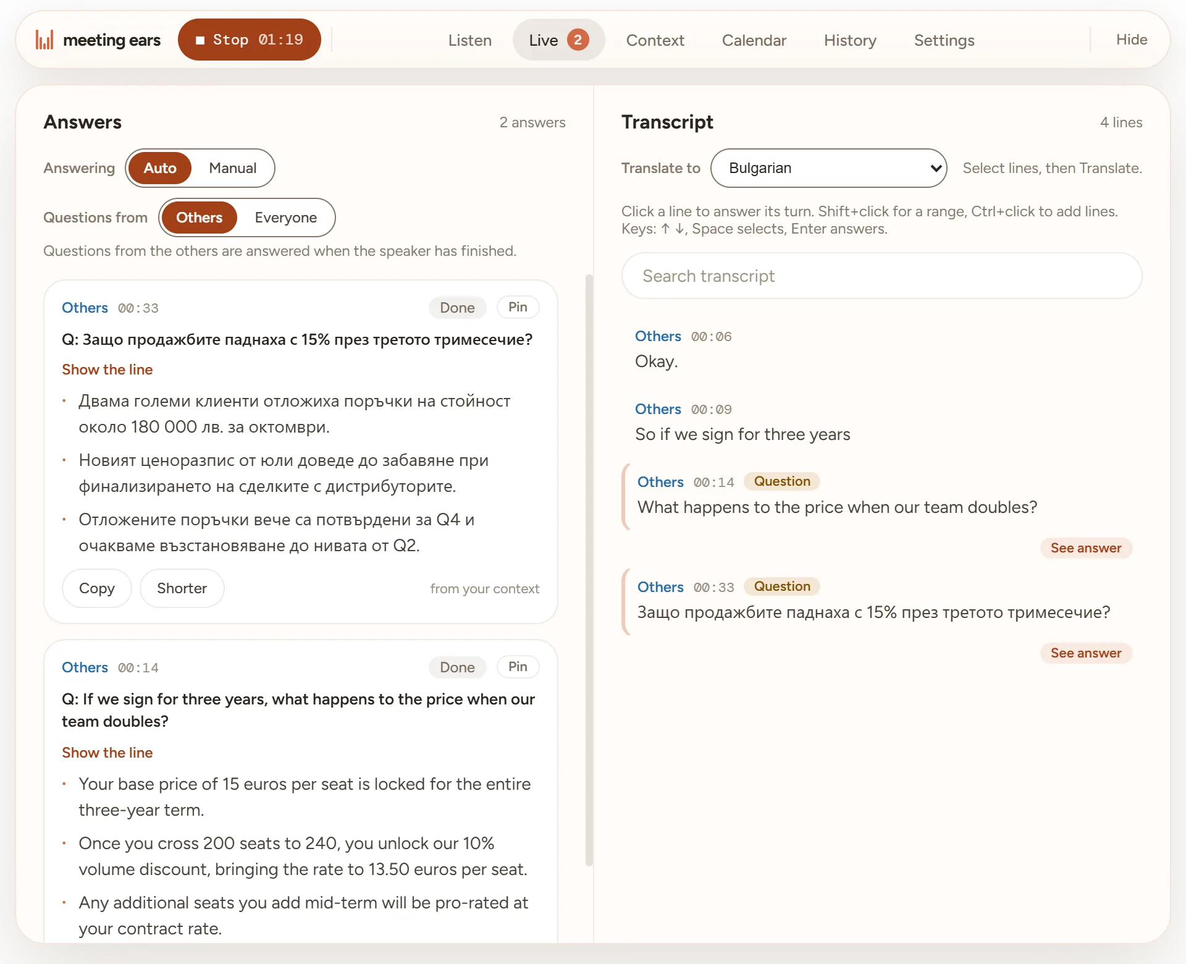Click the Live tab's 2 badge
Image resolution: width=1186 pixels, height=964 pixels.
(578, 40)
